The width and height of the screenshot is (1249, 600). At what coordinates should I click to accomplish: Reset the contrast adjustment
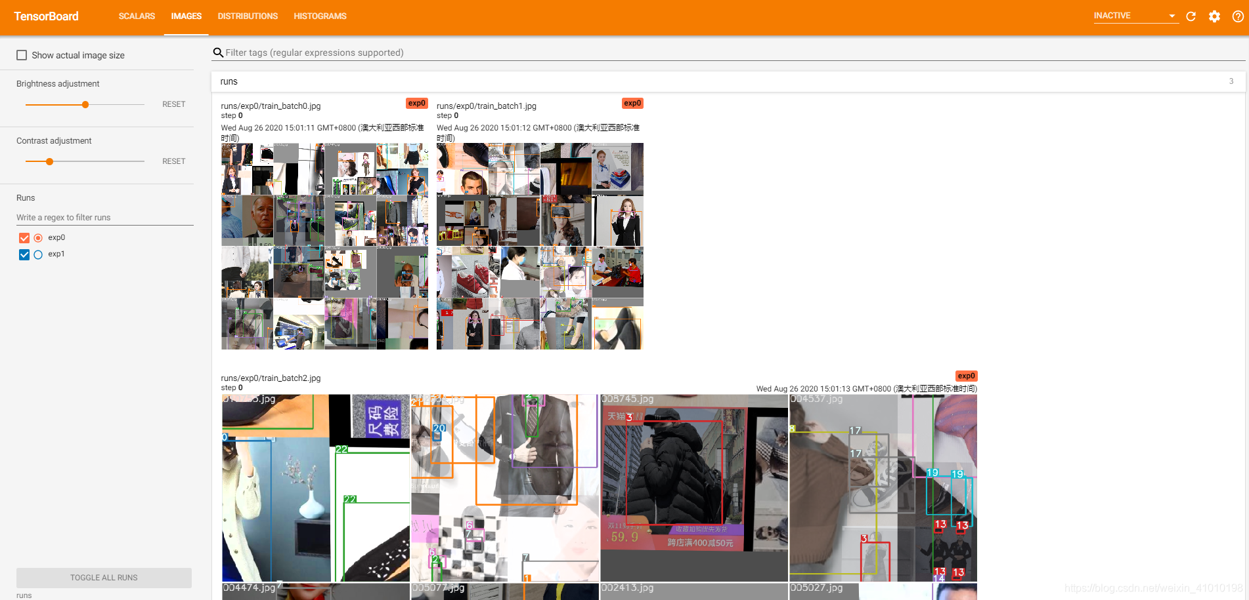174,161
